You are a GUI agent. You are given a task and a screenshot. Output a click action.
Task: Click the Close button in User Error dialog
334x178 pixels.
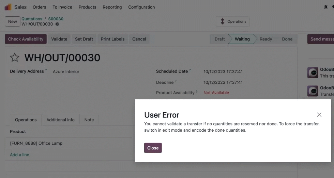tap(153, 148)
